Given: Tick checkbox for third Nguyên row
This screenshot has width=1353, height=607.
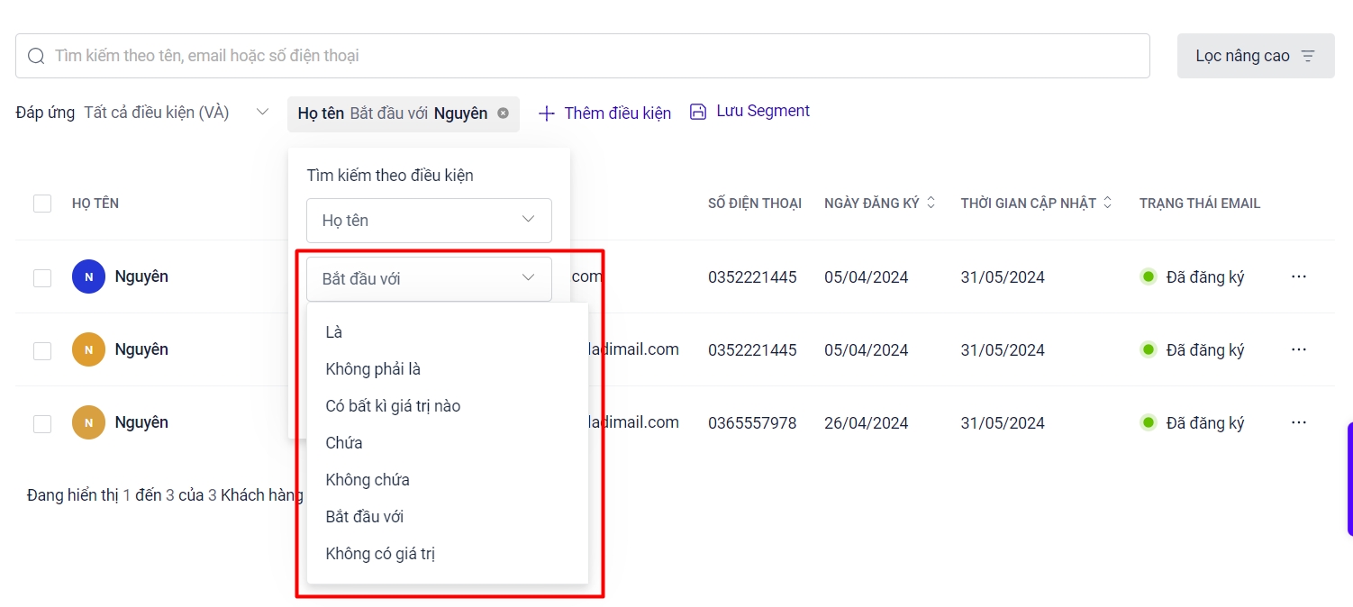Looking at the screenshot, I should point(42,423).
